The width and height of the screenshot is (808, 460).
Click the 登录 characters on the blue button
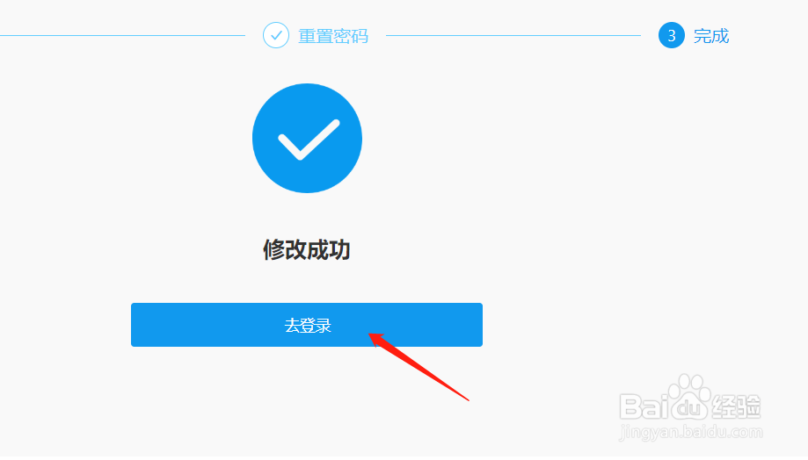[316, 325]
